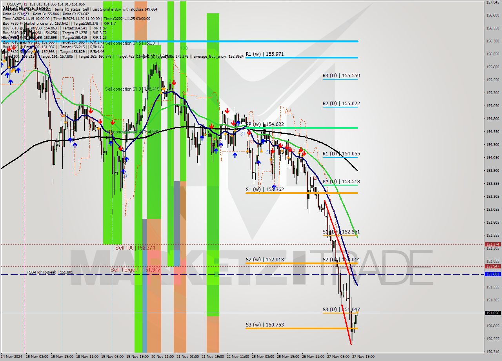Click the S3 (D) pivot label
Image resolution: width=502 pixels, height=361 pixels.
pos(341,310)
